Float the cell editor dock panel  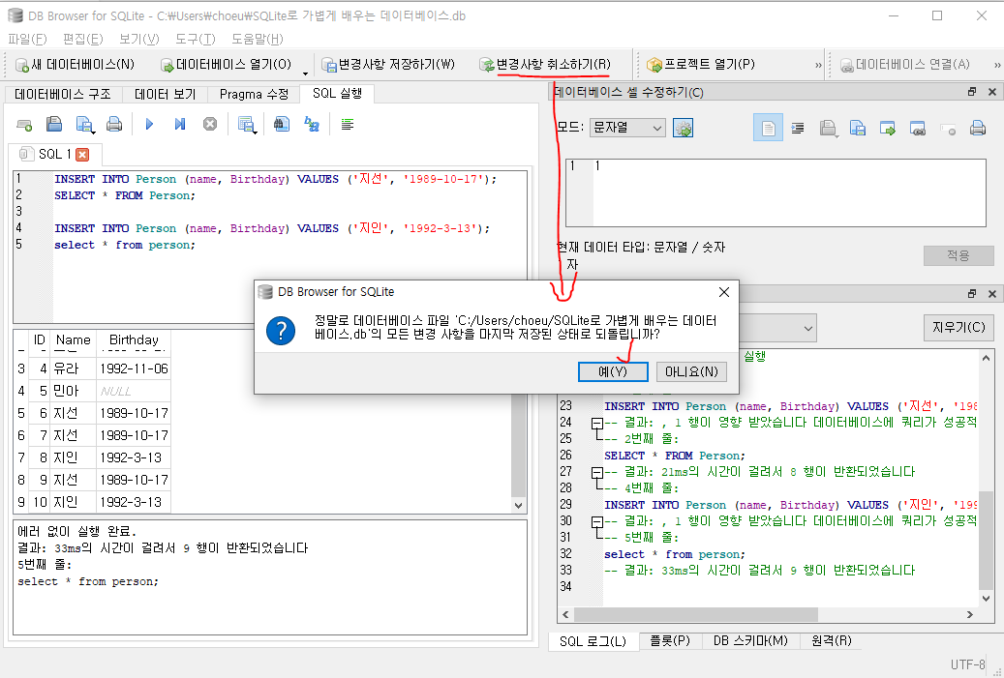972,92
